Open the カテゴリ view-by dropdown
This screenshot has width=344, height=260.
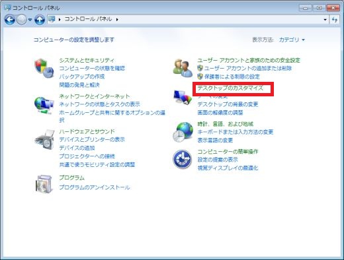pos(292,40)
